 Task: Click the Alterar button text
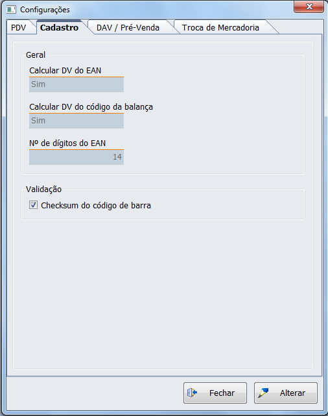click(292, 393)
